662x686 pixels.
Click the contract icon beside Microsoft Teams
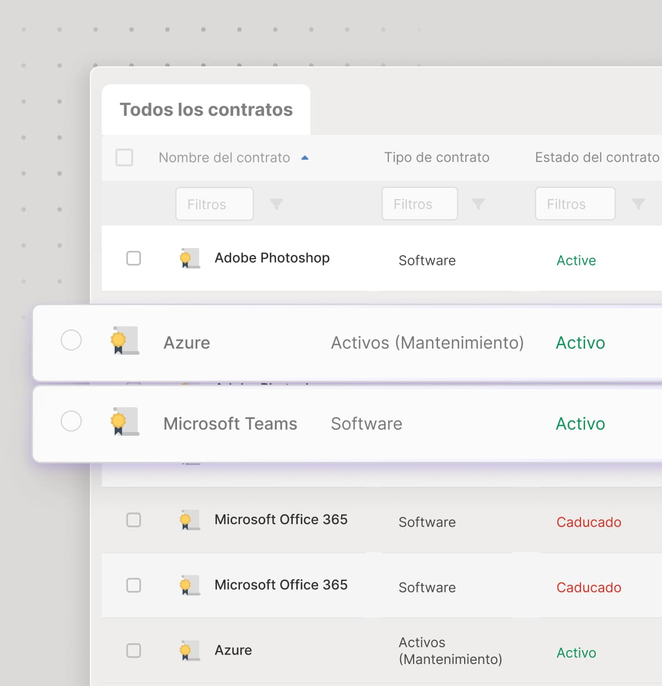[125, 422]
